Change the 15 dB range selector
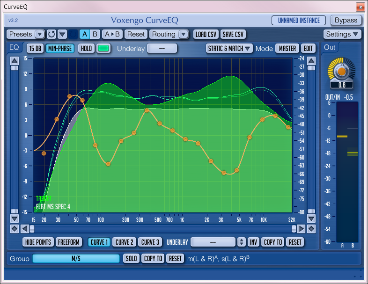The width and height of the screenshot is (368, 284). point(35,49)
